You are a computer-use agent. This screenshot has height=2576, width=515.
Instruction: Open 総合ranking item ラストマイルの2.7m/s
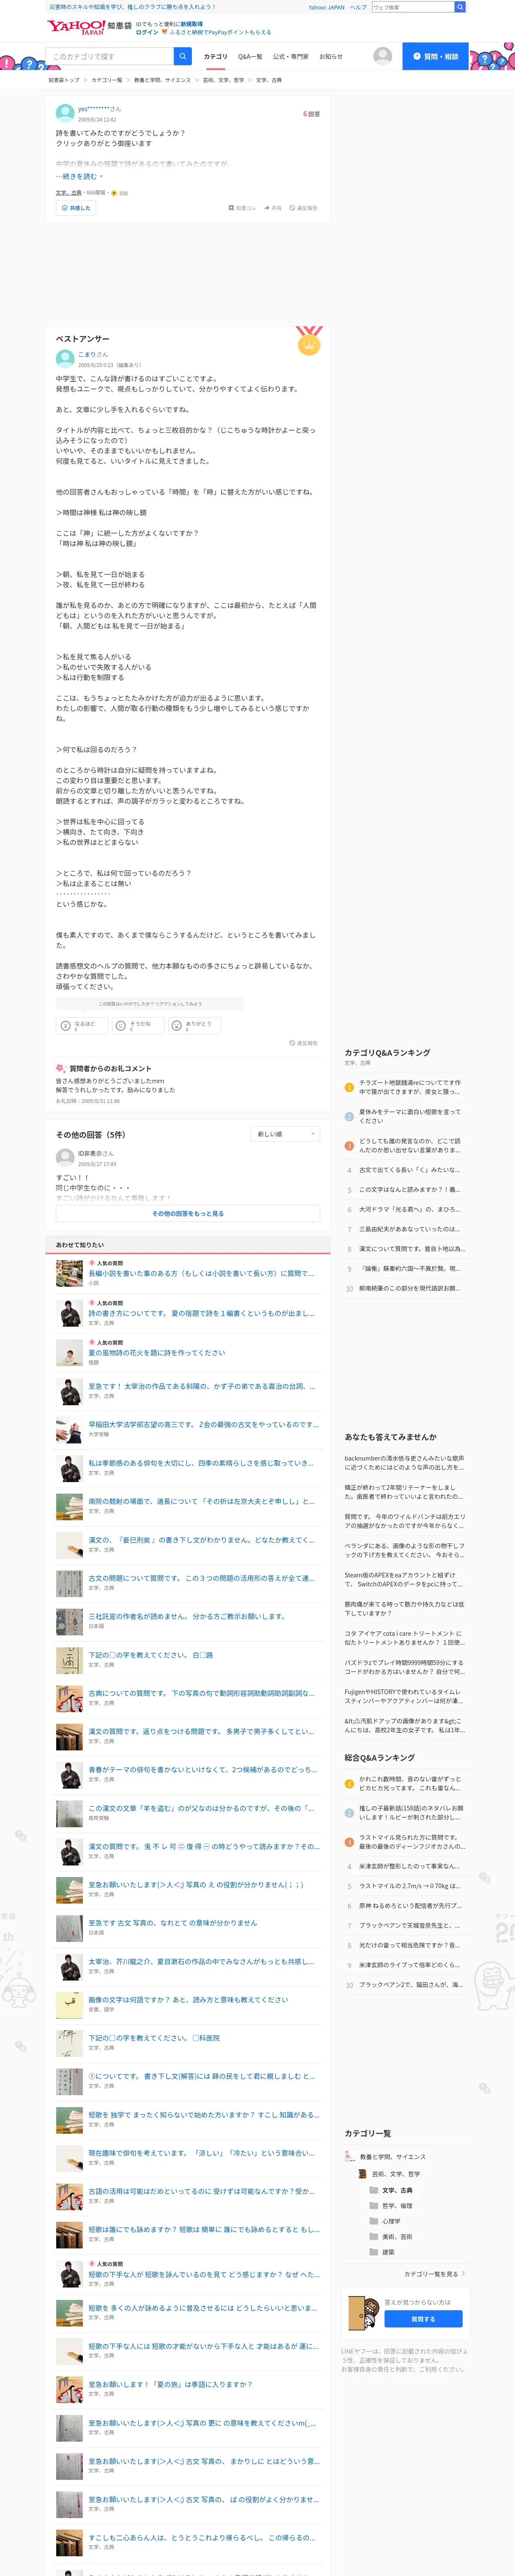410,1886
